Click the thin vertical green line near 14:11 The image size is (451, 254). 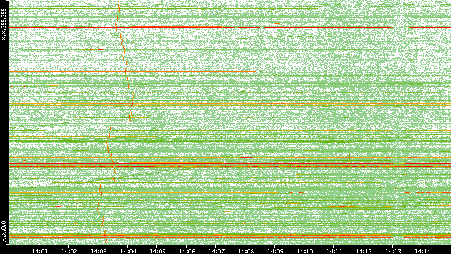(x=350, y=183)
